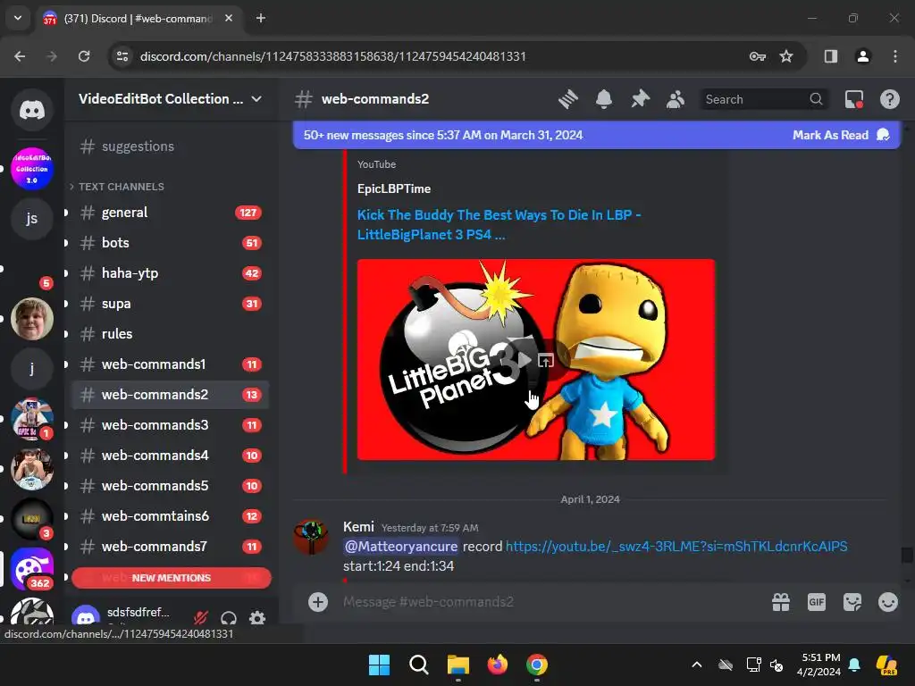Image resolution: width=915 pixels, height=686 pixels.
Task: Select the server icon with 362 badge
Action: click(31, 568)
